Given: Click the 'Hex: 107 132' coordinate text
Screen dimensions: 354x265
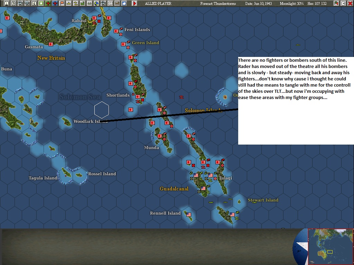Looking at the screenshot, I should point(317,3).
